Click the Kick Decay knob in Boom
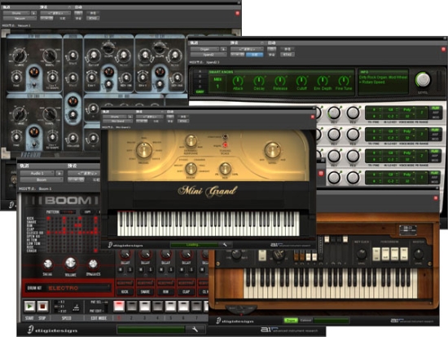The height and width of the screenshot is (337, 448). coord(125,254)
